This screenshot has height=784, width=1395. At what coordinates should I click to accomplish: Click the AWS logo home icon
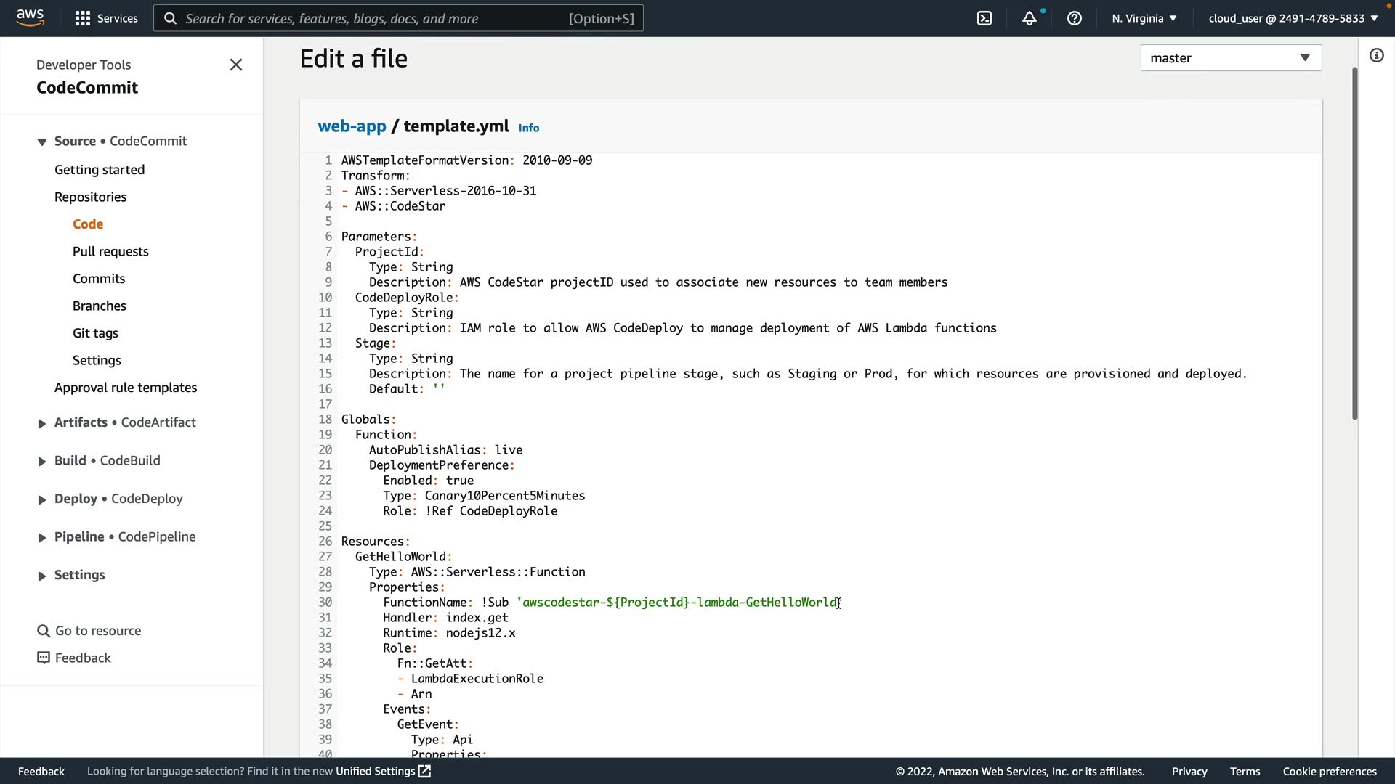tap(30, 17)
